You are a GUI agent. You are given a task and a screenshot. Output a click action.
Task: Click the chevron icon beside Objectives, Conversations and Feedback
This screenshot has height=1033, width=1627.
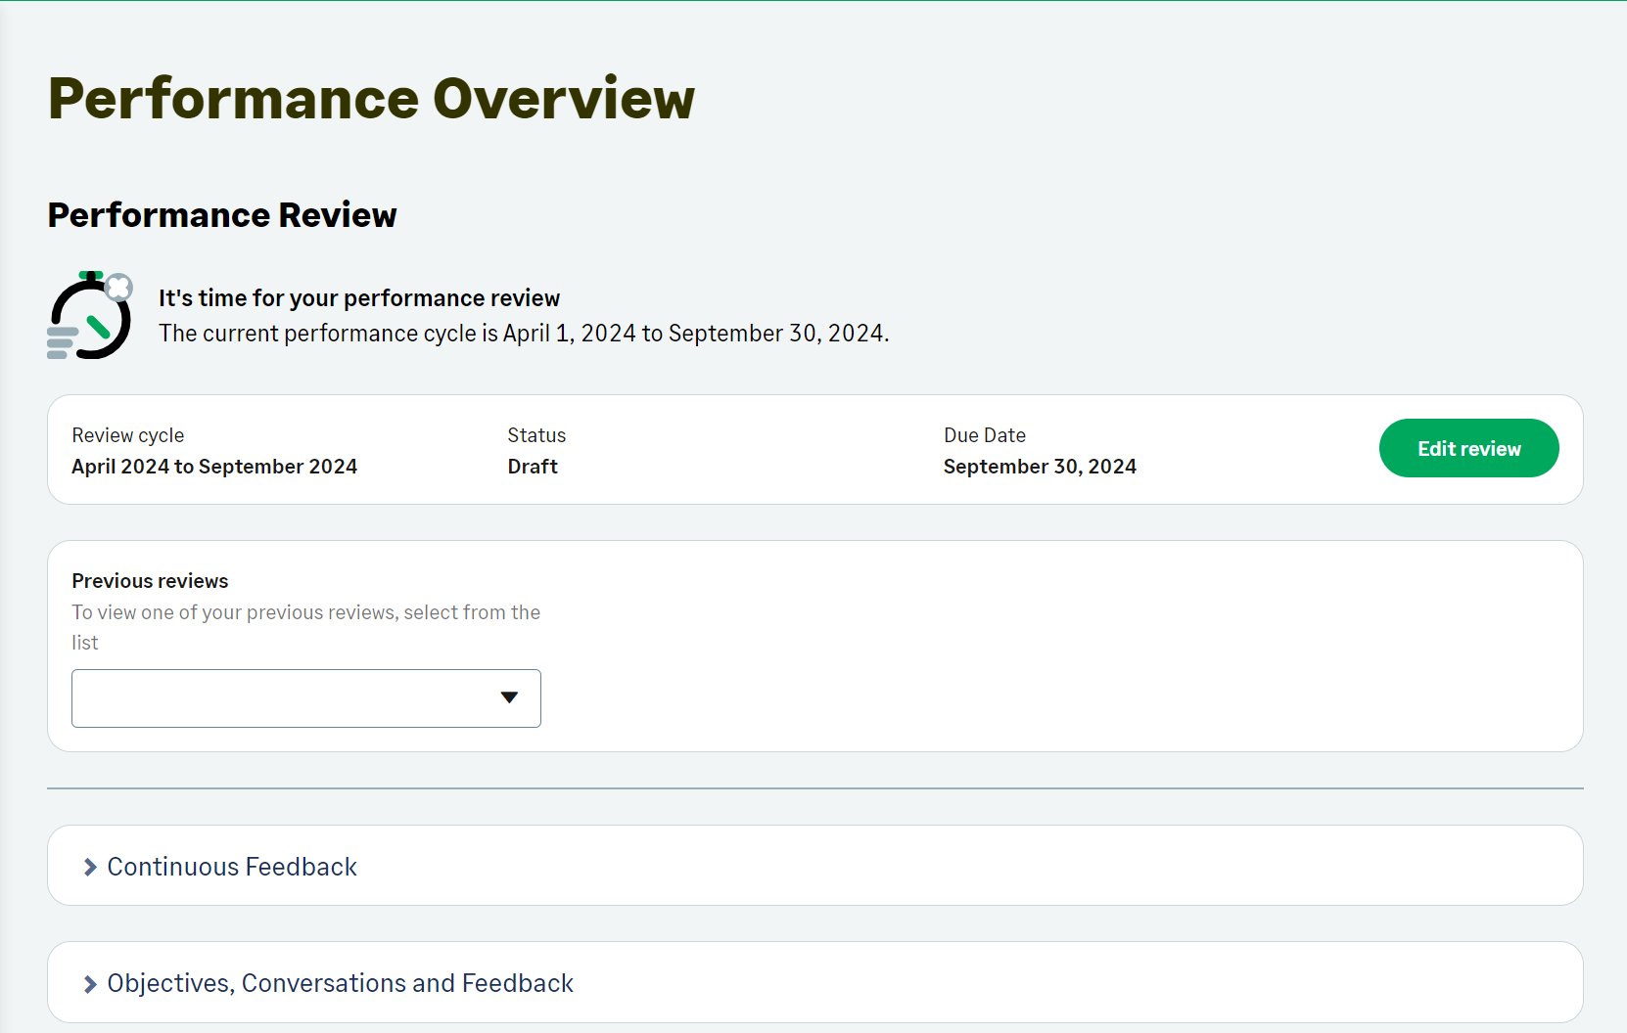90,984
